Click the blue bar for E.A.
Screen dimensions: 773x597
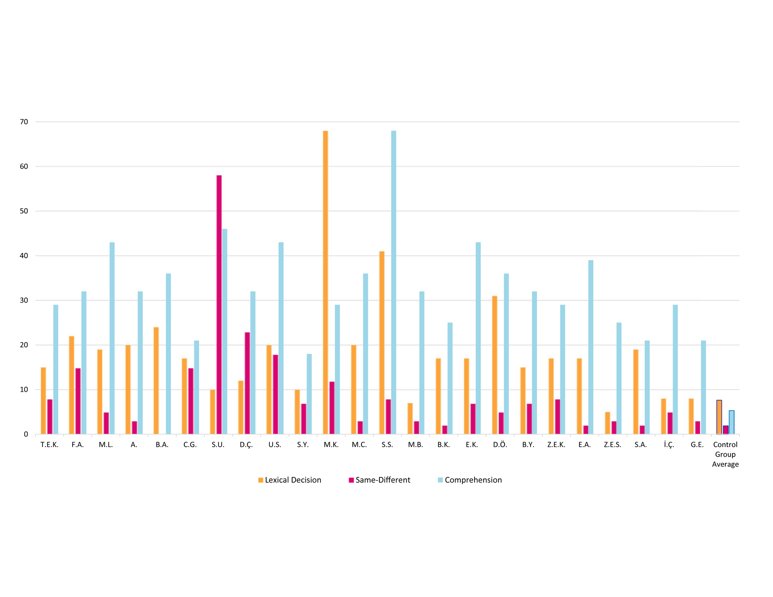(591, 347)
